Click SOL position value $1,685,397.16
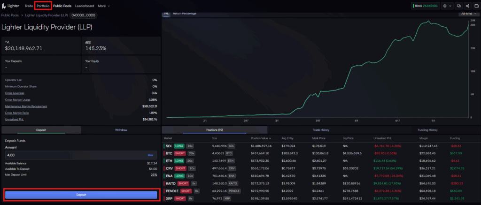481x205 pixels. [261, 146]
